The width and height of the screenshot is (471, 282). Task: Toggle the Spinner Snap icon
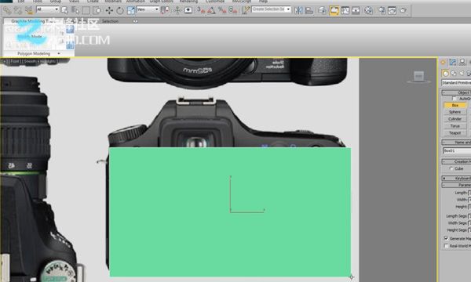(x=233, y=11)
